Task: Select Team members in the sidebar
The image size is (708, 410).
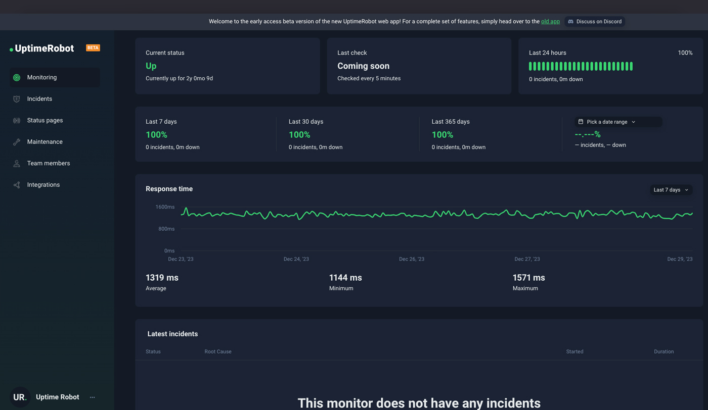Action: pyautogui.click(x=49, y=164)
